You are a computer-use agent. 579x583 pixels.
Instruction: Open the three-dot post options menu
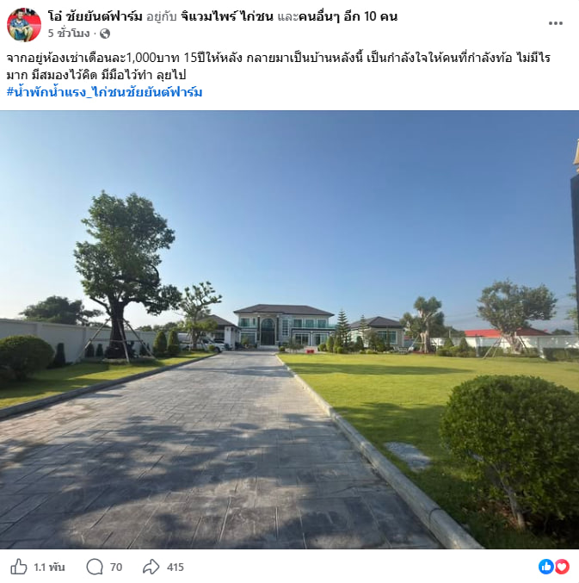[555, 23]
